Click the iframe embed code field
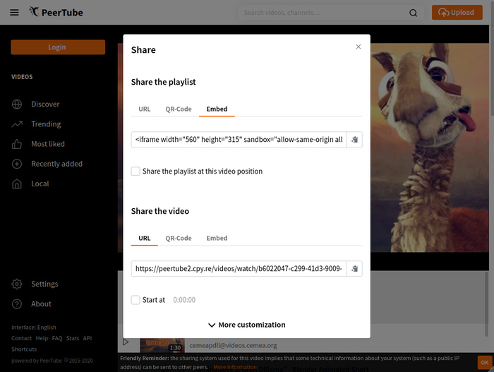 239,140
